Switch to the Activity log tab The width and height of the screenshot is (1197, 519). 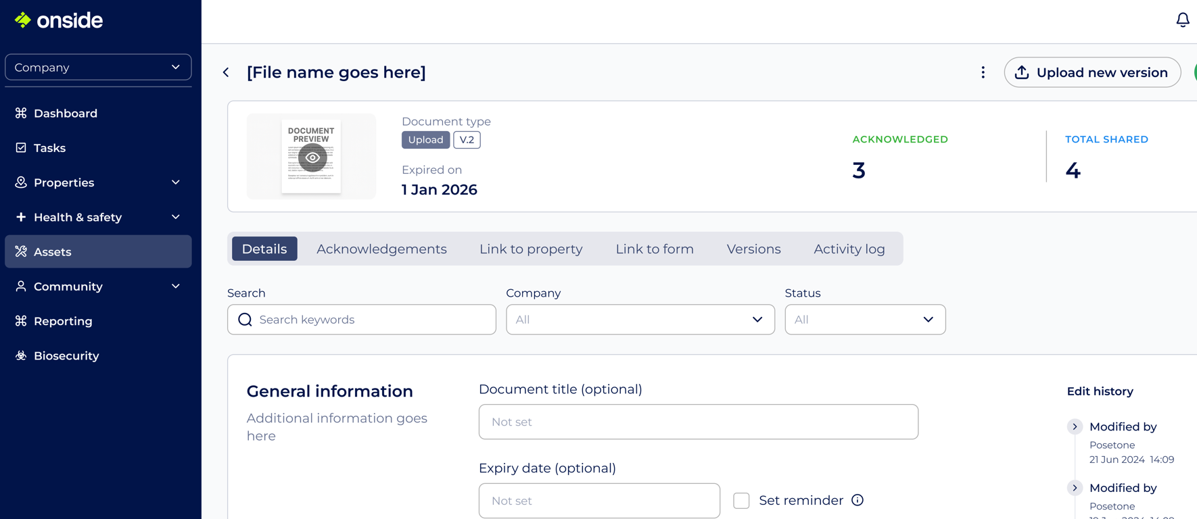tap(849, 249)
